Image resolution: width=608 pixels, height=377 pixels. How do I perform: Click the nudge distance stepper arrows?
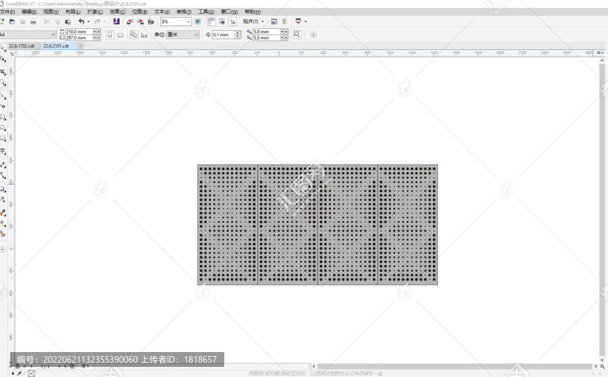point(238,35)
